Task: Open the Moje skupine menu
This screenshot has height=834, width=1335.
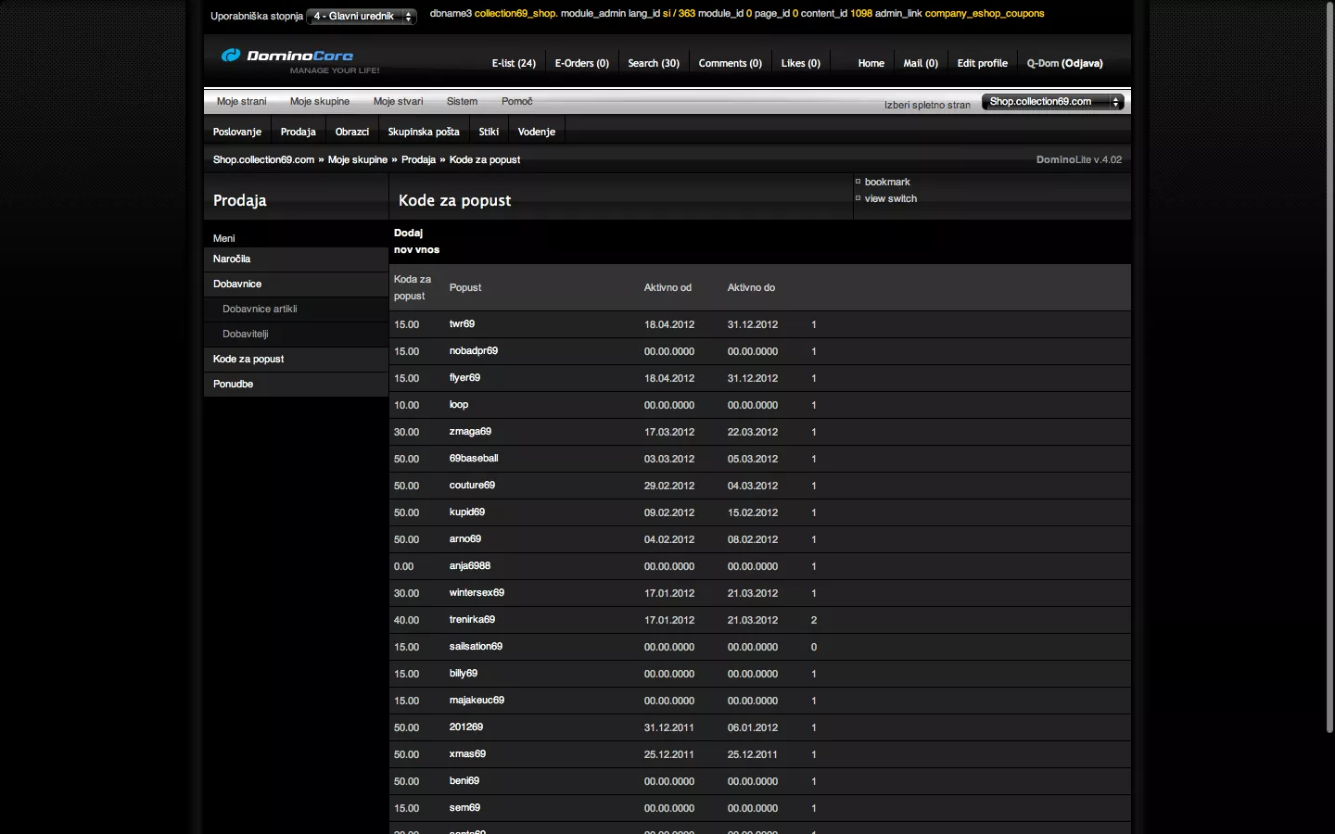Action: 319,102
